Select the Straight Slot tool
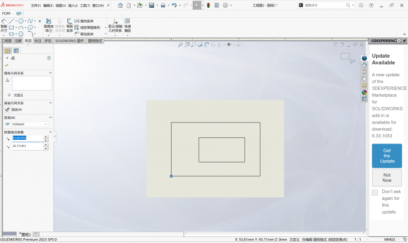Viewport: 408px width, 243px height. click(x=11, y=34)
